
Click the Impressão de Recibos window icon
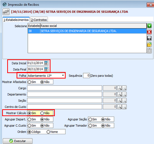[x=5, y=5]
